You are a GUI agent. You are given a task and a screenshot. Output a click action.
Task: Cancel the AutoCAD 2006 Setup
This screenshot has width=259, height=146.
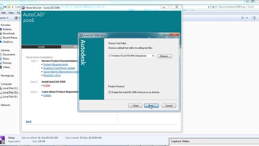169,105
